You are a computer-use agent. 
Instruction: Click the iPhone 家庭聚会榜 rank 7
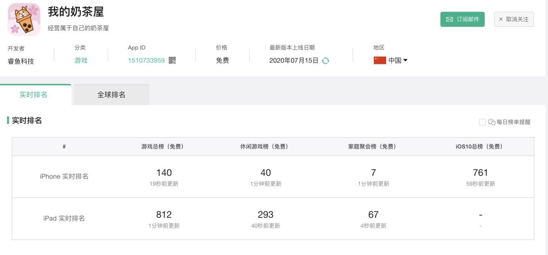[x=373, y=172]
